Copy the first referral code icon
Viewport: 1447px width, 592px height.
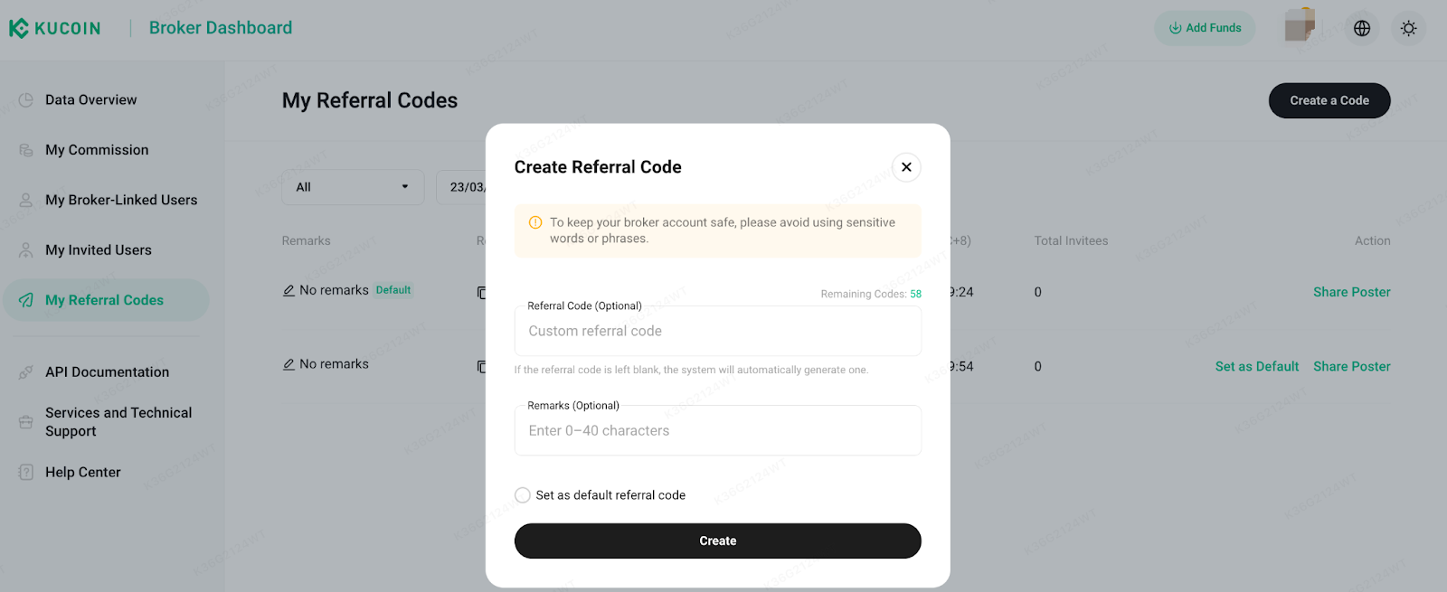pyautogui.click(x=481, y=292)
